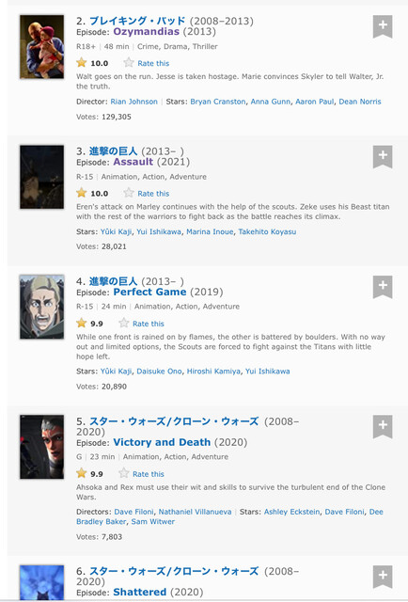This screenshot has width=408, height=602.
Task: Open the Ozymandias poster thumbnail
Action: [x=42, y=46]
